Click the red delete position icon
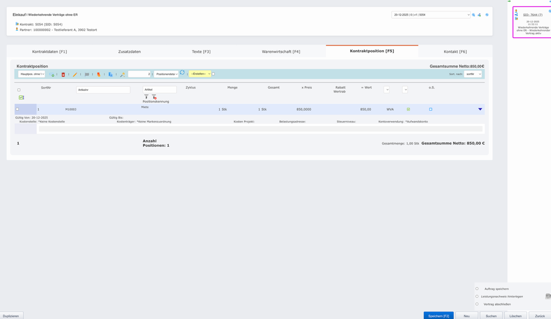 coord(63,75)
